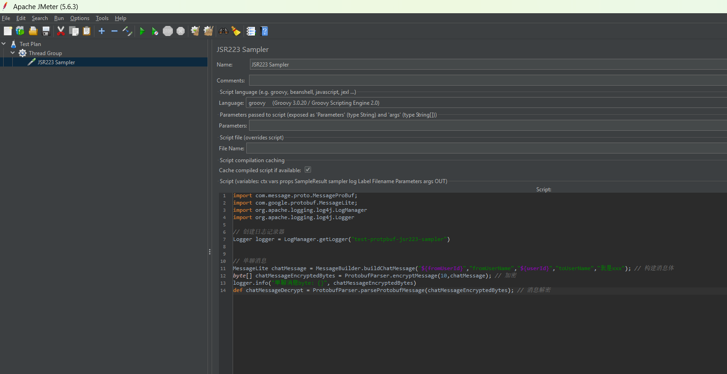Image resolution: width=727 pixels, height=374 pixels.
Task: Click script line 4 import Logger
Action: 293,217
